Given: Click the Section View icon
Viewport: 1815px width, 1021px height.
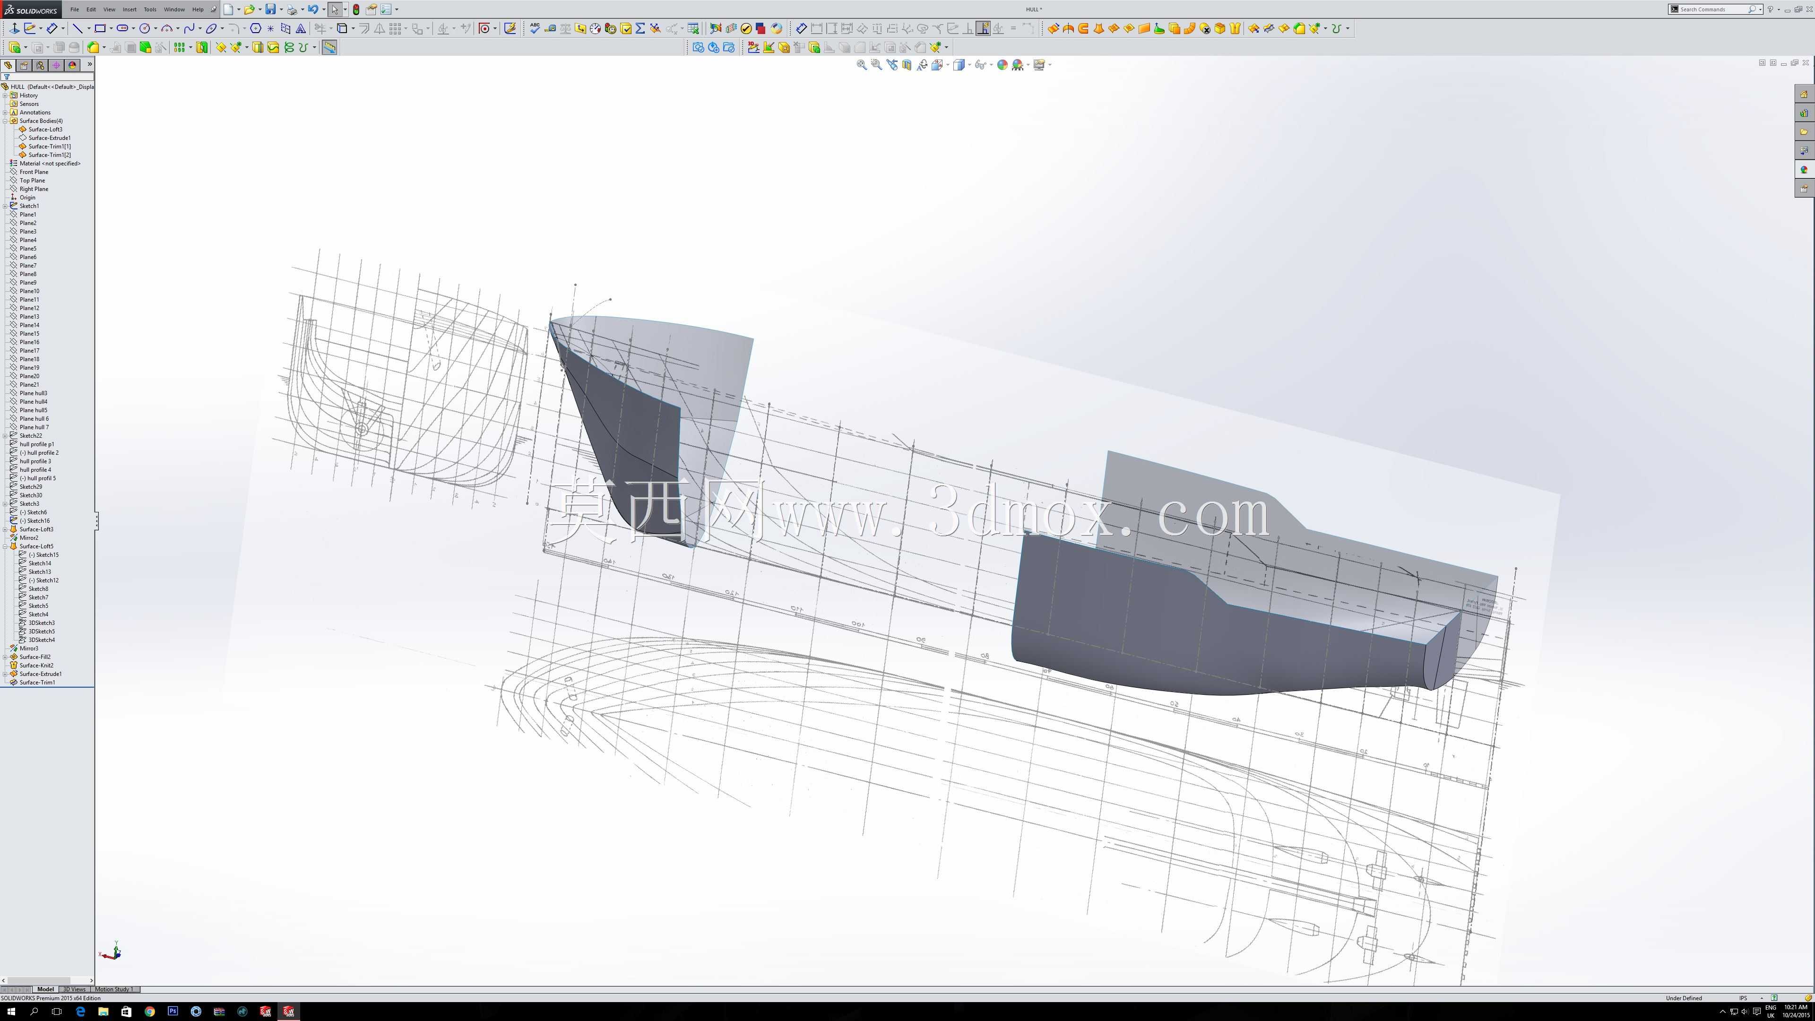Looking at the screenshot, I should 907,65.
